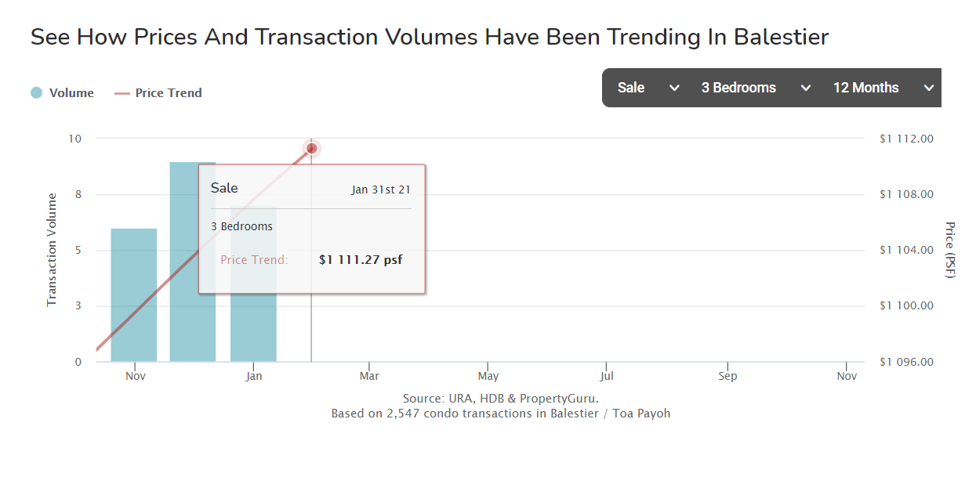Screen dimensions: 976x484
Task: Click the teal Volume legend circle
Action: click(36, 92)
